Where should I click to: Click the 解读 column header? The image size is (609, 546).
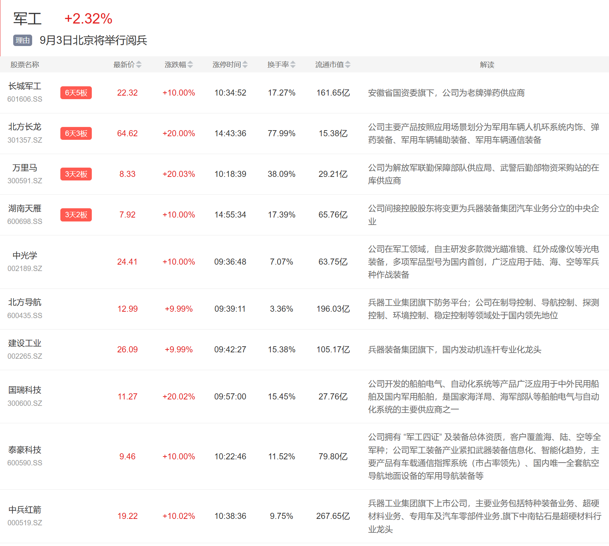487,65
